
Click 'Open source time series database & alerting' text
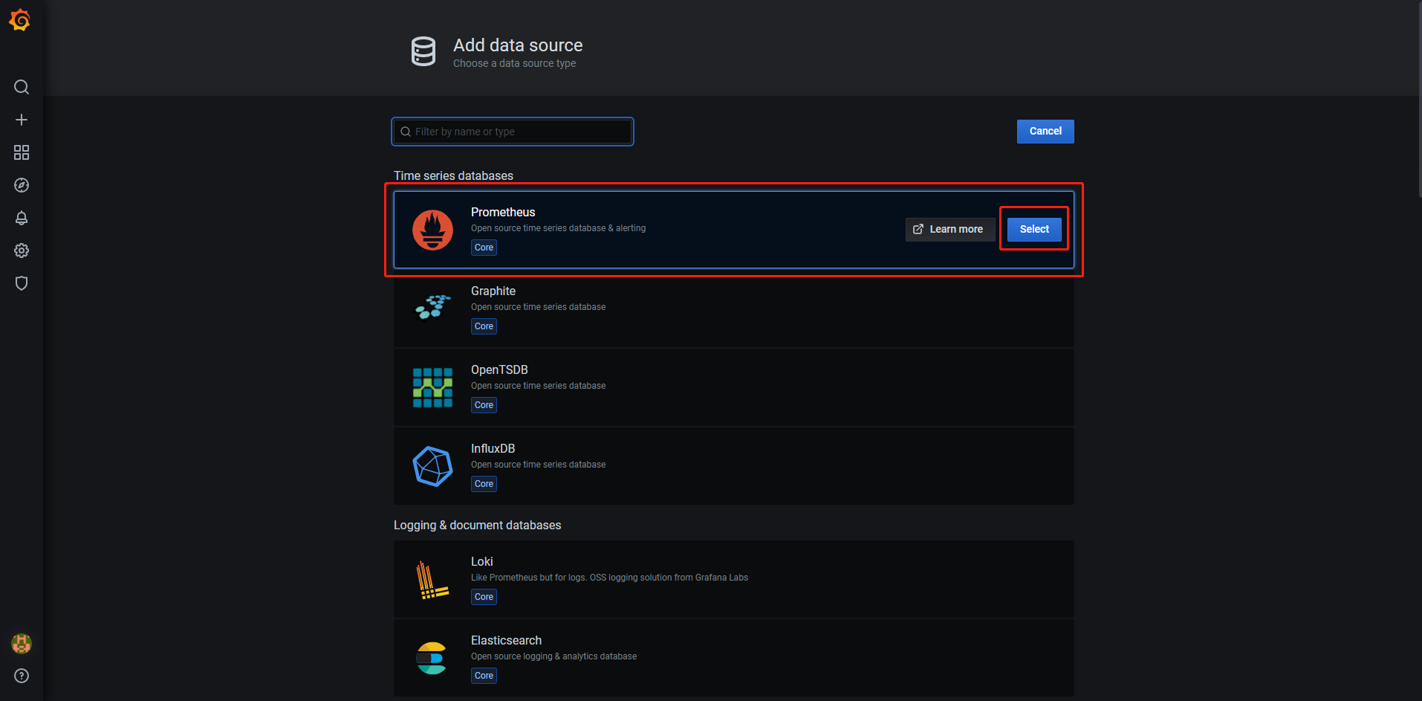[558, 228]
